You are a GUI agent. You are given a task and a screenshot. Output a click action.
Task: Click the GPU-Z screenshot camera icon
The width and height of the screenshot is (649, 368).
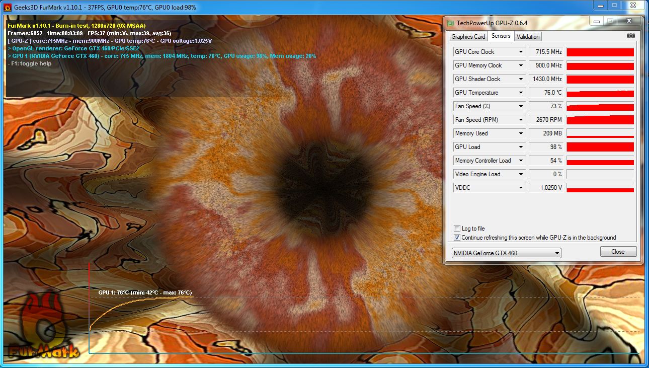click(x=630, y=36)
